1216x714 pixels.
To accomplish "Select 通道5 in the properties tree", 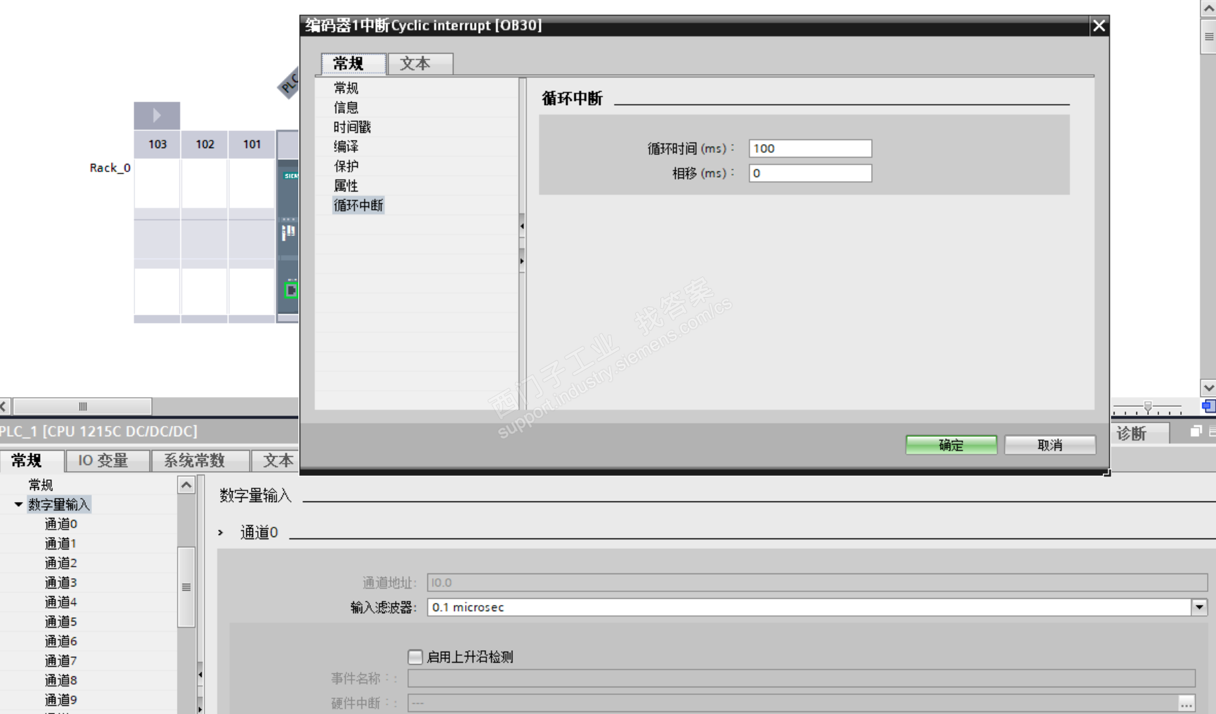I will click(61, 621).
